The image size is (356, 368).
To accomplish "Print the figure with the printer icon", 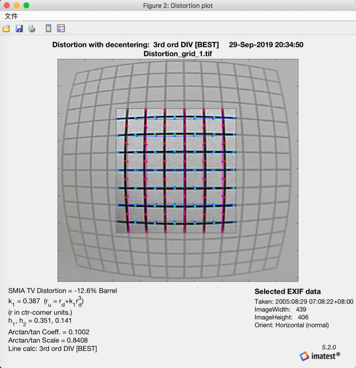I will tap(32, 29).
